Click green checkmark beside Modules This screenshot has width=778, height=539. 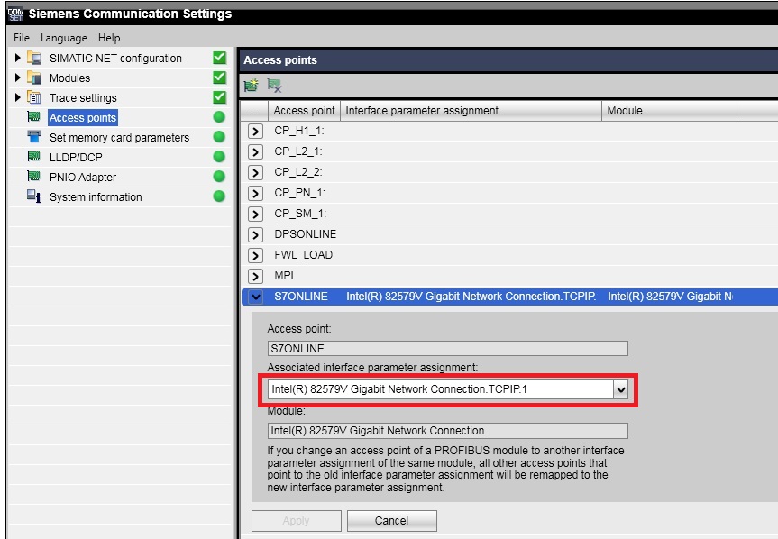[x=220, y=78]
